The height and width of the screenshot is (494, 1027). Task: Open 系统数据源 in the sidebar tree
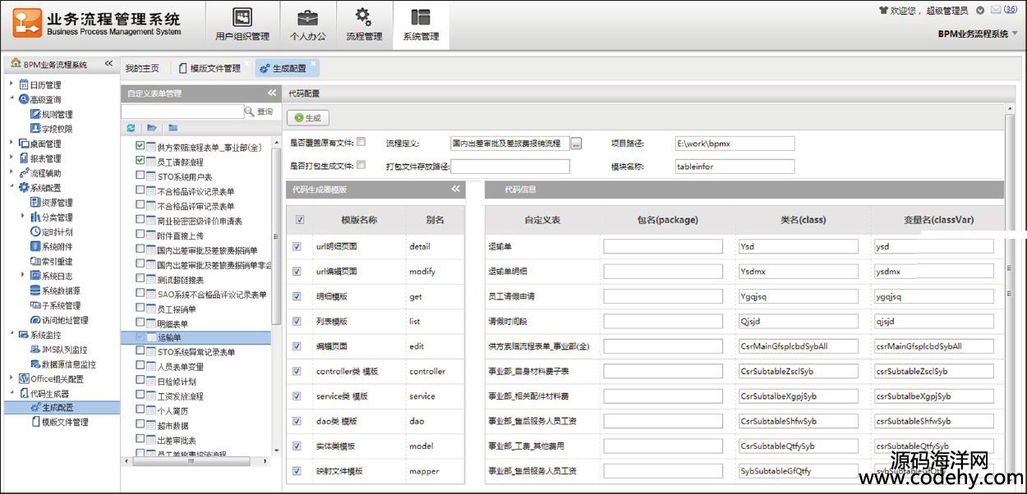(55, 291)
